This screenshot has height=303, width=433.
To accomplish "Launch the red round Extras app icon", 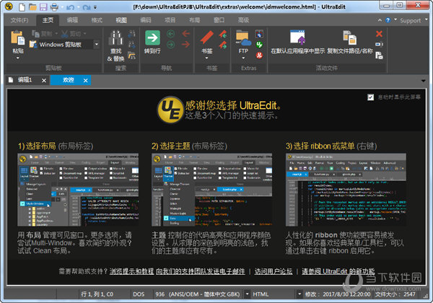I will pos(259,56).
